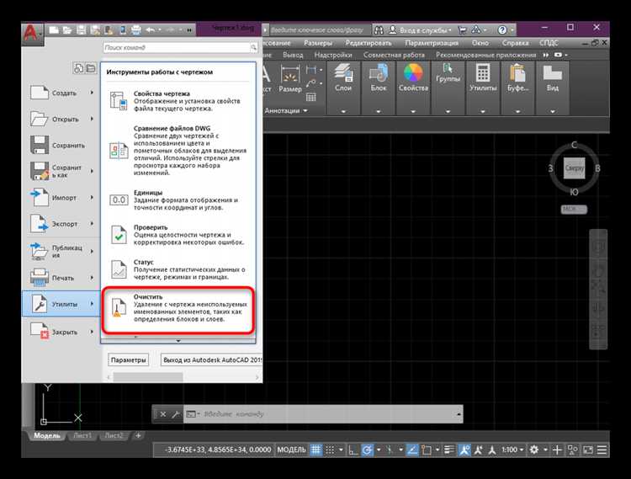Open the Утилиты calculator panel in ribbon
The height and width of the screenshot is (479, 631).
[x=484, y=77]
